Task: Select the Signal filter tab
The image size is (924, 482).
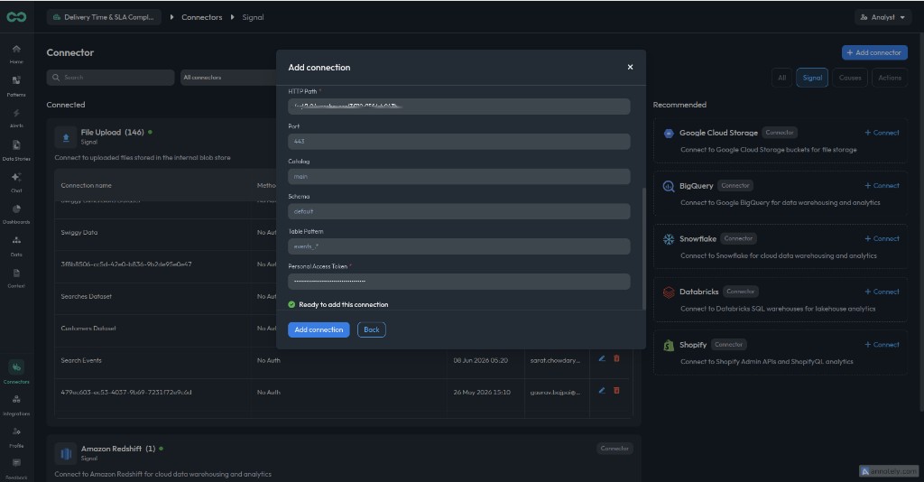Action: tap(812, 78)
